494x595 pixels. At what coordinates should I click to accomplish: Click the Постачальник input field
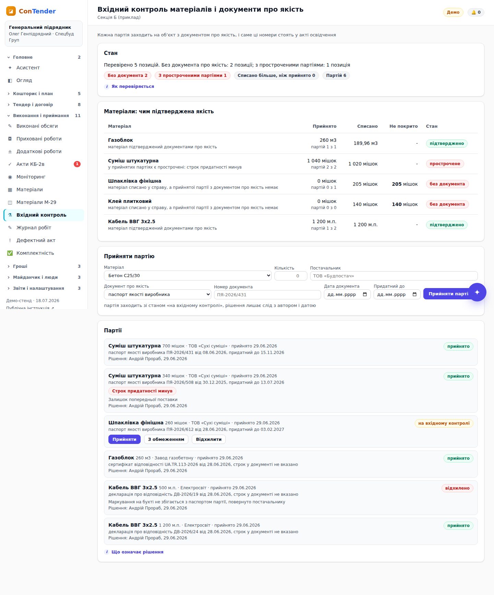pos(394,276)
